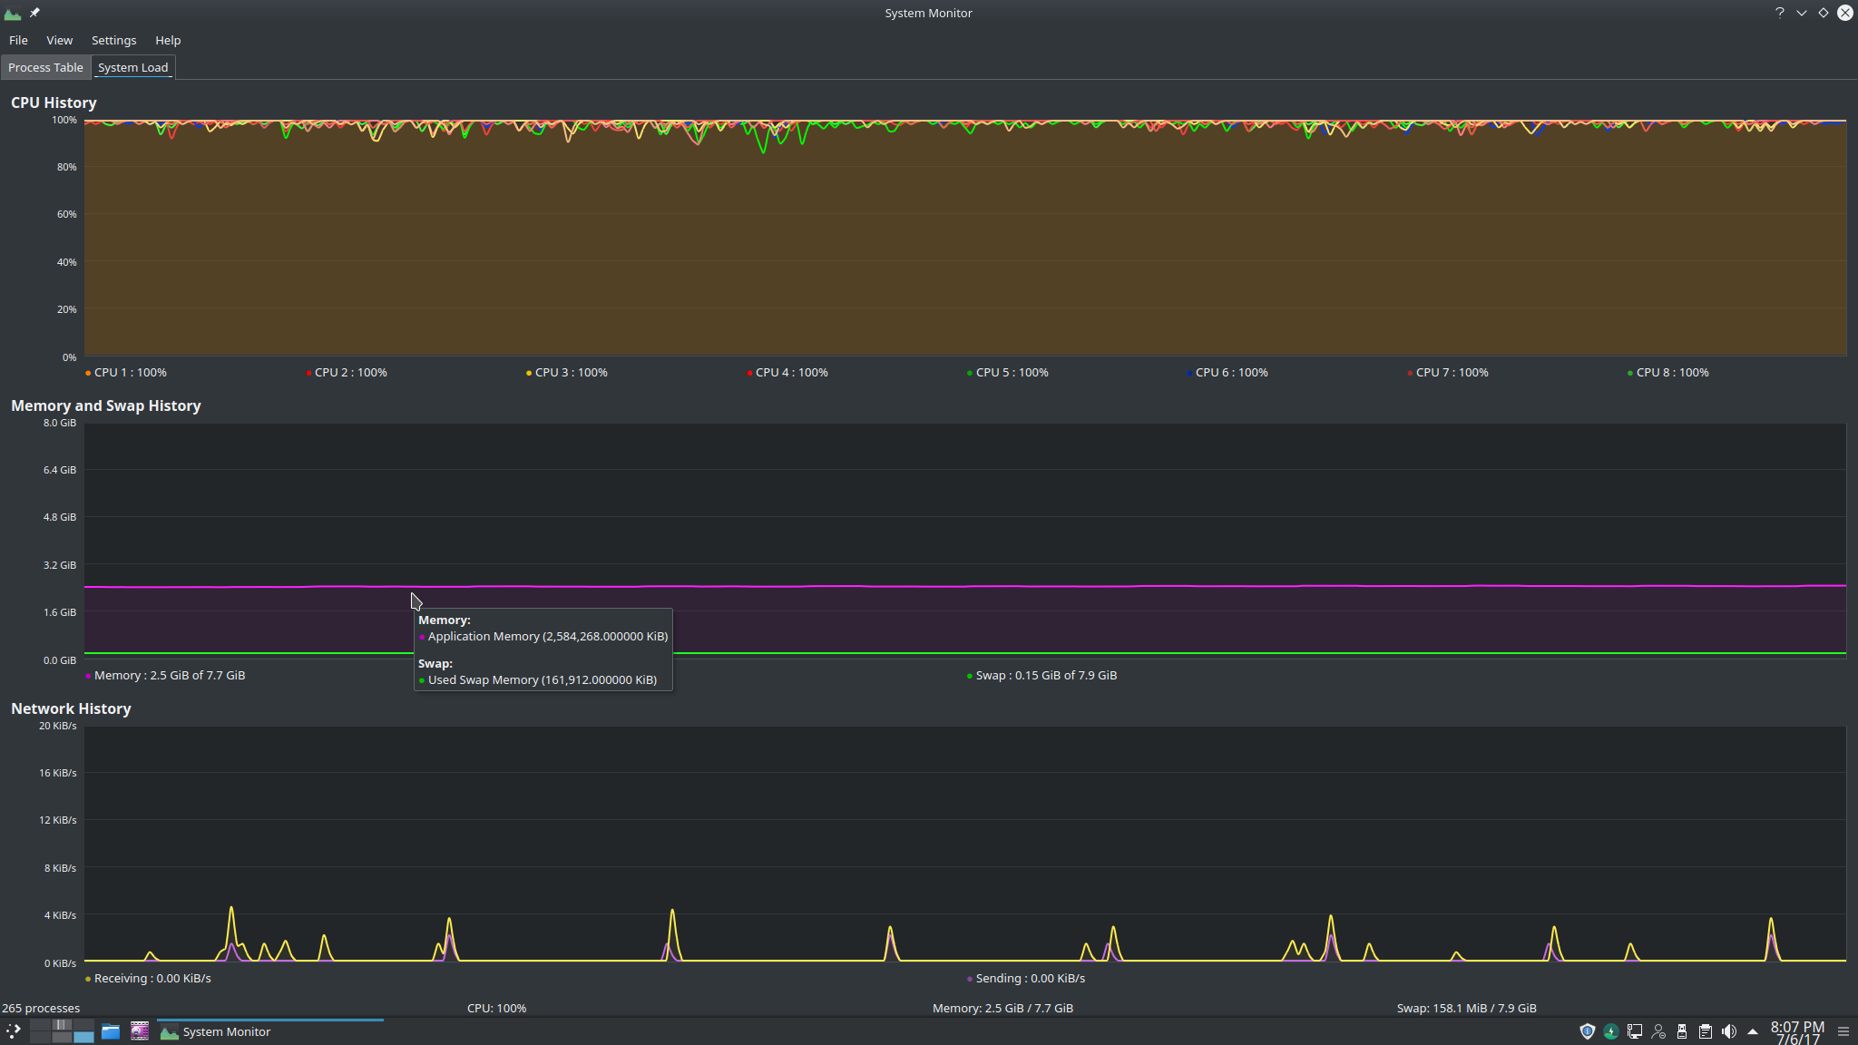Viewport: 1858px width, 1045px height.
Task: Click the CPU: 100% status bar entry
Action: [x=496, y=1008]
